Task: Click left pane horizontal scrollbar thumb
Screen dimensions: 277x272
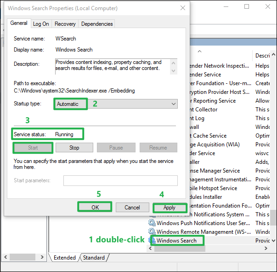Action: tap(23, 257)
